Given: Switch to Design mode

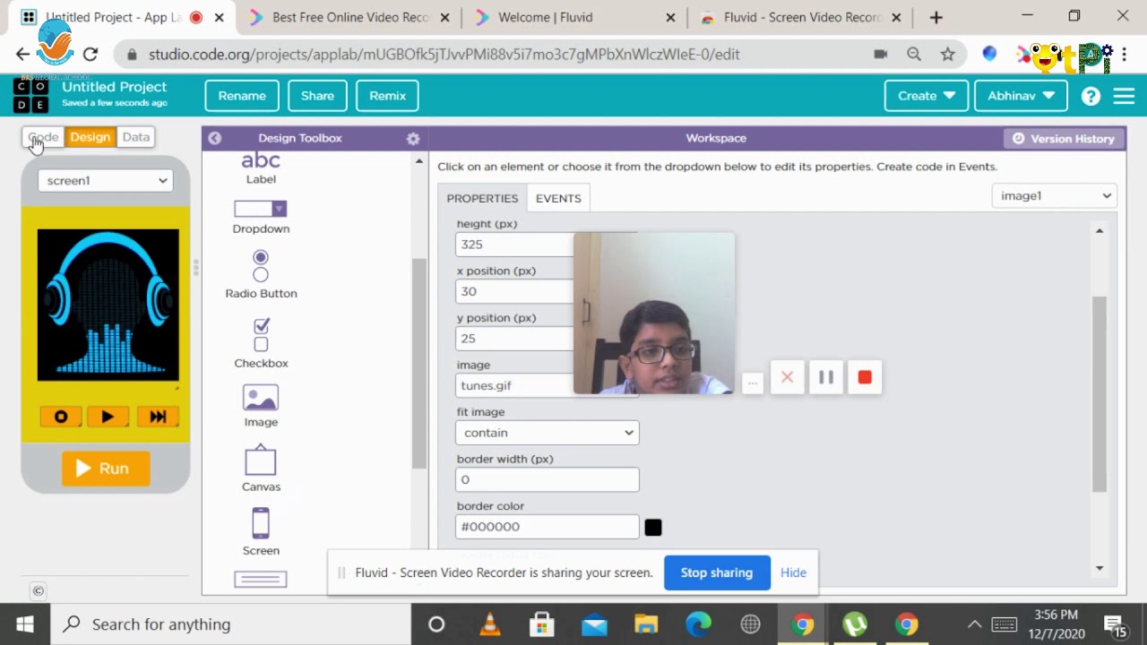Looking at the screenshot, I should coord(90,137).
